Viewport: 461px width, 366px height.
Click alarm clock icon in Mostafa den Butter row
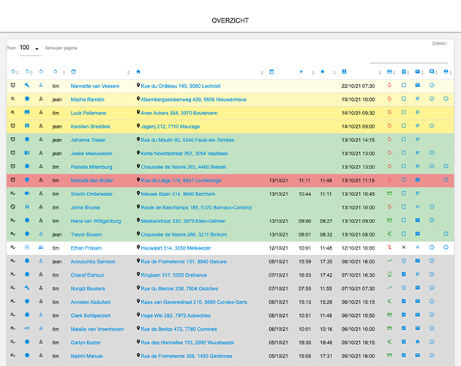[x=13, y=179]
